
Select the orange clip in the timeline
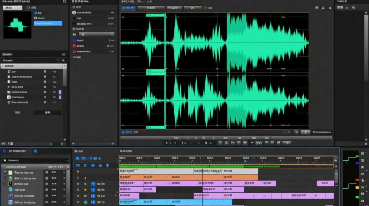click(189, 177)
